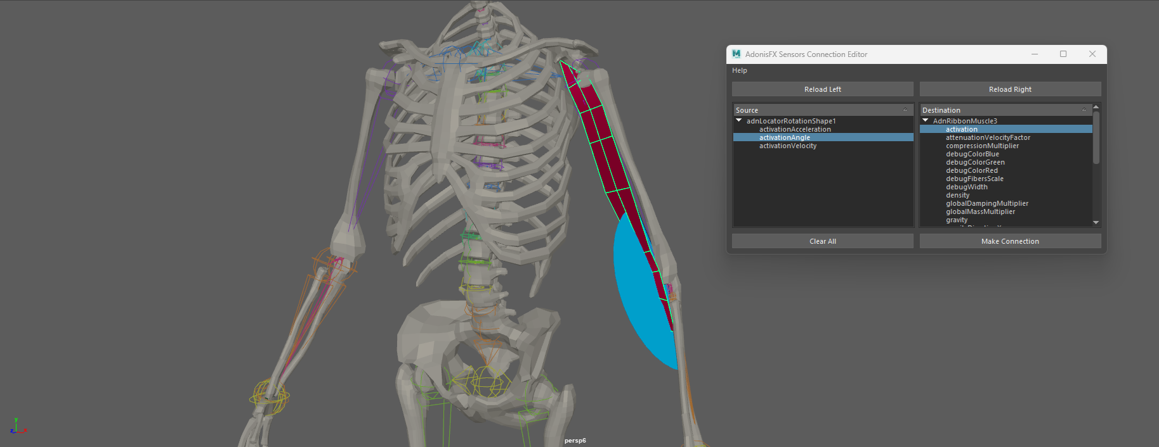This screenshot has width=1159, height=447.
Task: Click the Source column sort arrow
Action: tap(905, 110)
